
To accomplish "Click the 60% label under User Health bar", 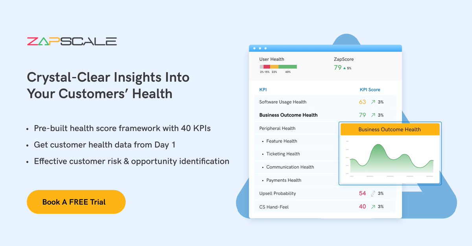I will tap(288, 72).
